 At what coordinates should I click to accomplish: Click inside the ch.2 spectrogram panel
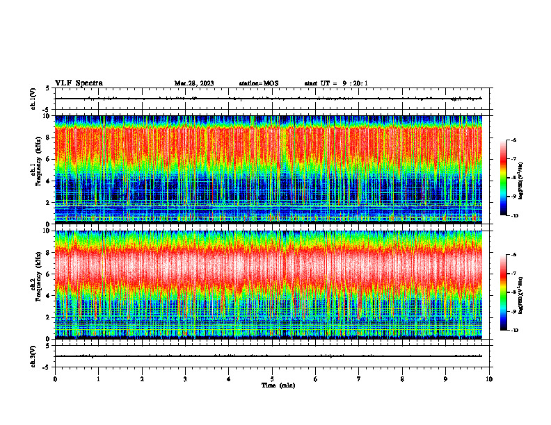[269, 285]
